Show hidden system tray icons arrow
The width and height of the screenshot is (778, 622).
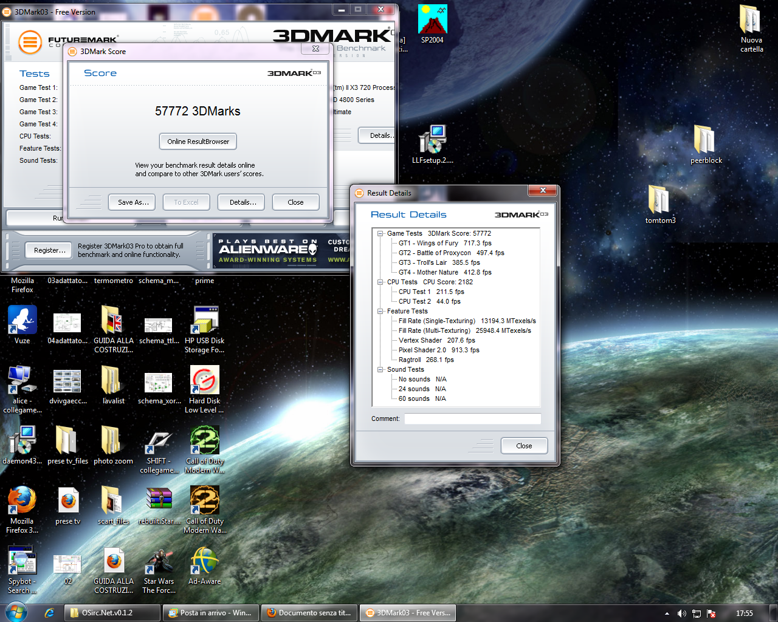667,613
